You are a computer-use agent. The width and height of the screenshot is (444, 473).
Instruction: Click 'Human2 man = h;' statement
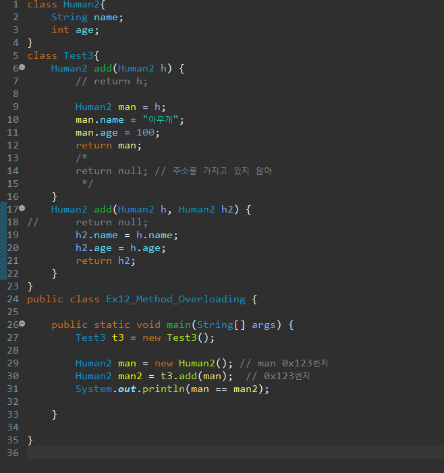pyautogui.click(x=120, y=107)
